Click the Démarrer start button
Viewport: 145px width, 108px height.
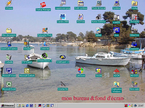click(7, 106)
